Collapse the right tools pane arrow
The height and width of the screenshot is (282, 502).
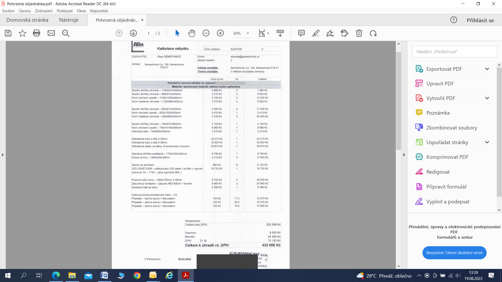pos(404,155)
